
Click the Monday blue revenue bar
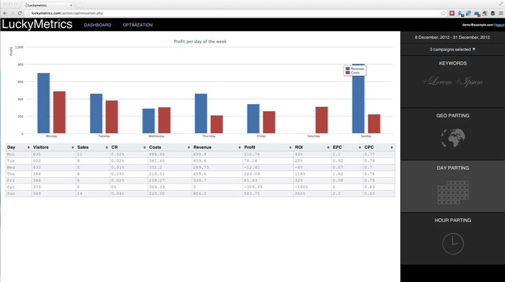43,103
